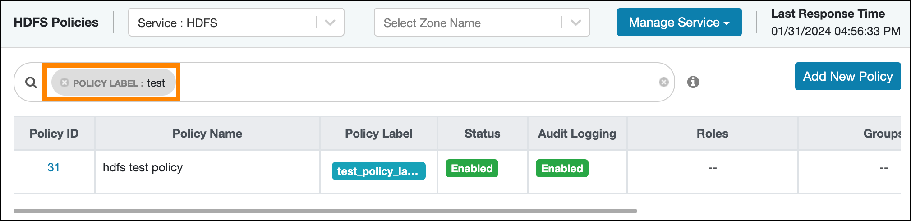
Task: Expand the Service : HDFS dropdown
Action: [330, 23]
